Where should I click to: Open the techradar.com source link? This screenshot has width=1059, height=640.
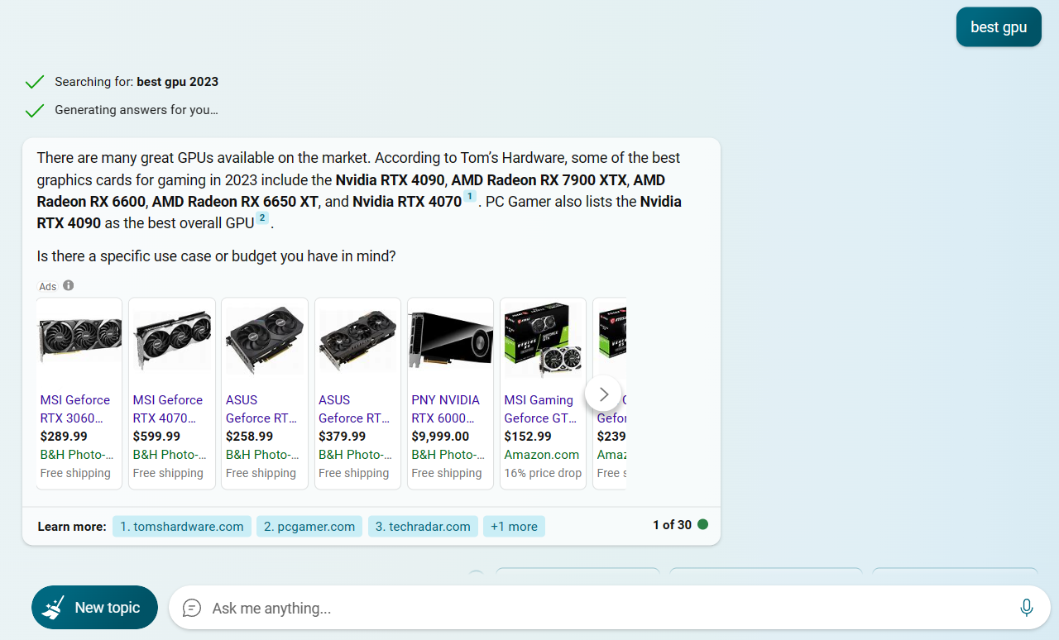[423, 526]
